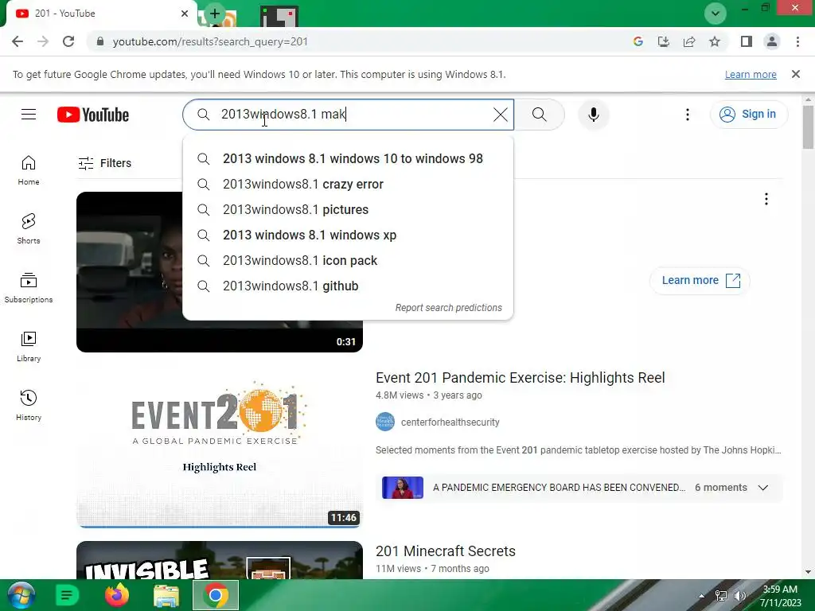Open the tab search dropdown arrow

[x=716, y=14]
